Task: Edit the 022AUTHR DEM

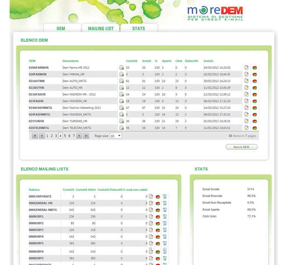Action: 247,87
